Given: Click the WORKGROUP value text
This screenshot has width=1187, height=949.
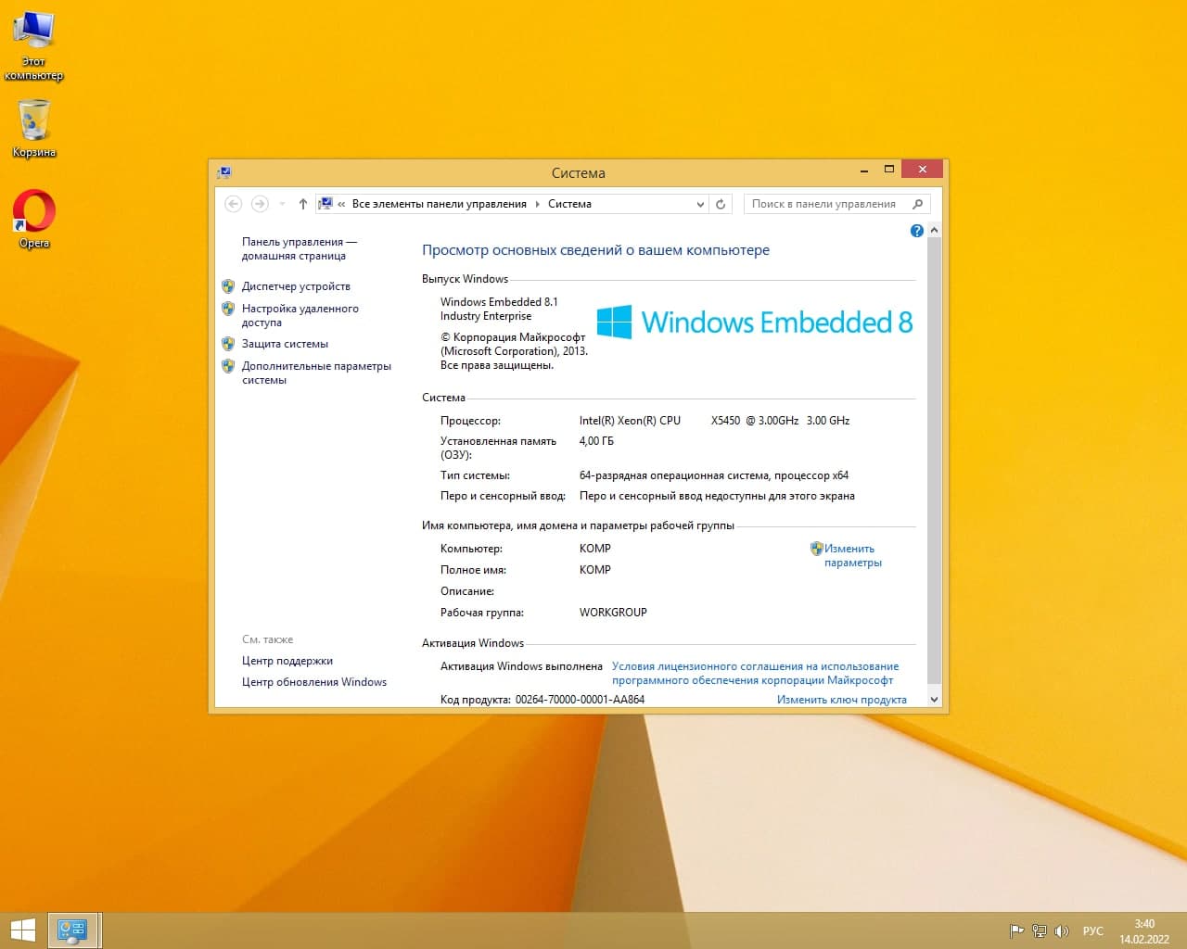Looking at the screenshot, I should pos(613,613).
